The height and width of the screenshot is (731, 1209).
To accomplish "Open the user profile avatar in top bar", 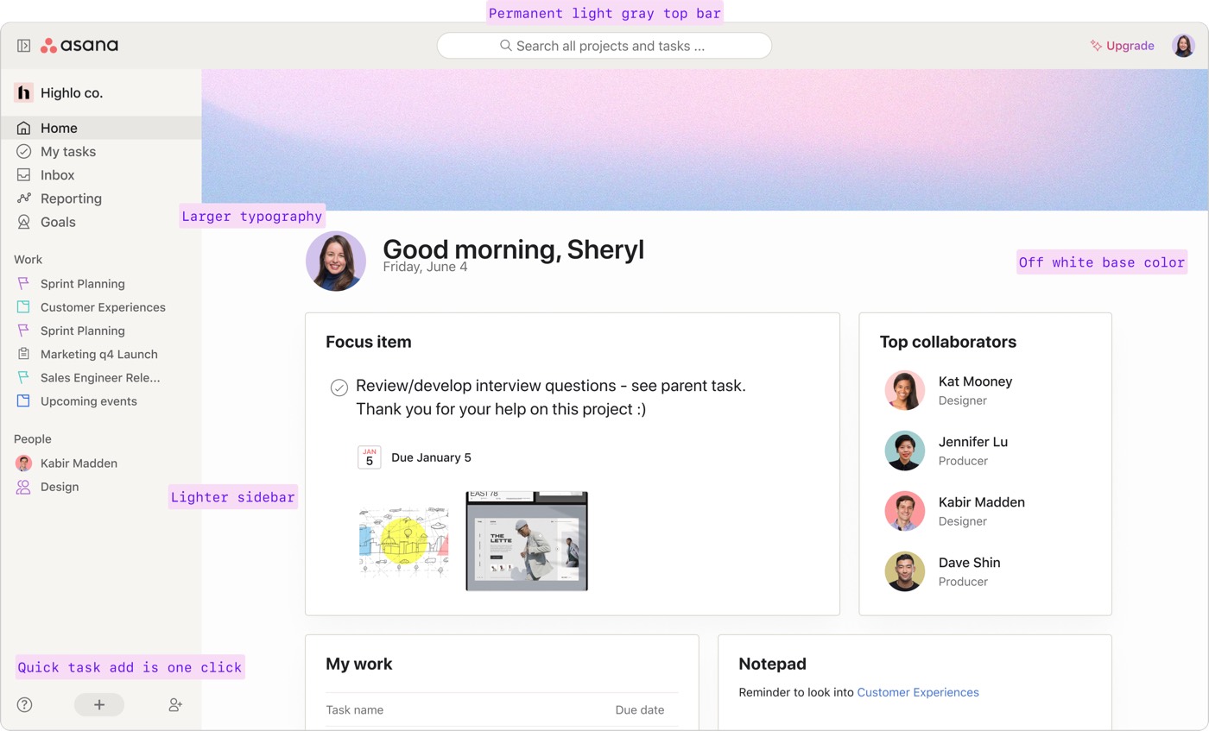I will point(1183,46).
